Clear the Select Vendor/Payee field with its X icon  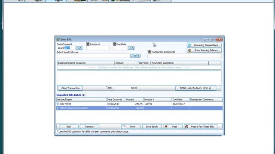pos(135,56)
